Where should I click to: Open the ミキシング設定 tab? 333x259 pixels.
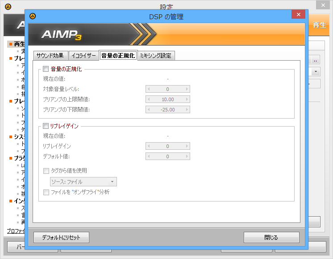(156, 56)
